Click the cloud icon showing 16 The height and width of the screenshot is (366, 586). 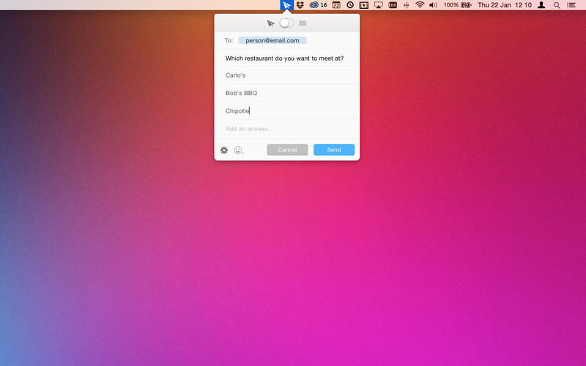coord(318,5)
